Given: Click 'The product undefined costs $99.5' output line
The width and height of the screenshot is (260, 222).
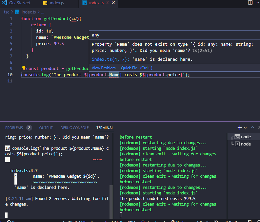Looking at the screenshot, I should pyautogui.click(x=157, y=199).
